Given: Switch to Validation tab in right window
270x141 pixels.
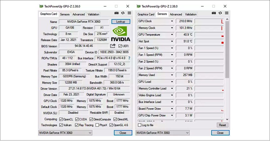Looking at the screenshot, I should (x=191, y=14).
